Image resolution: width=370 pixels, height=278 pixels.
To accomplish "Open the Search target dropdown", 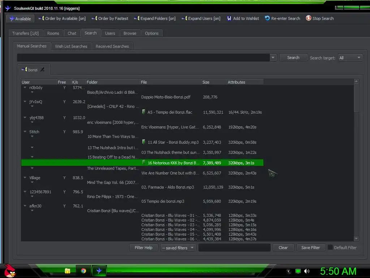I will coord(350,58).
